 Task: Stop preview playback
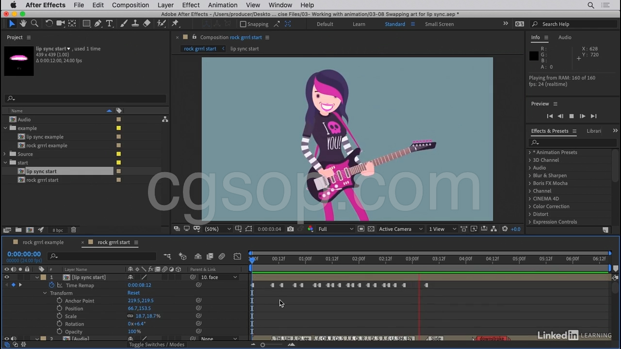pos(572,116)
